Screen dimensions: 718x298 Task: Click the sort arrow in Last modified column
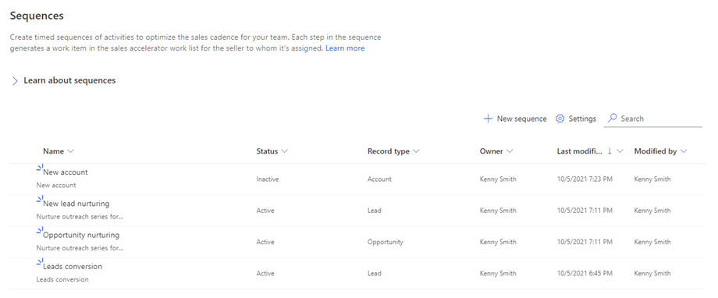pos(610,151)
